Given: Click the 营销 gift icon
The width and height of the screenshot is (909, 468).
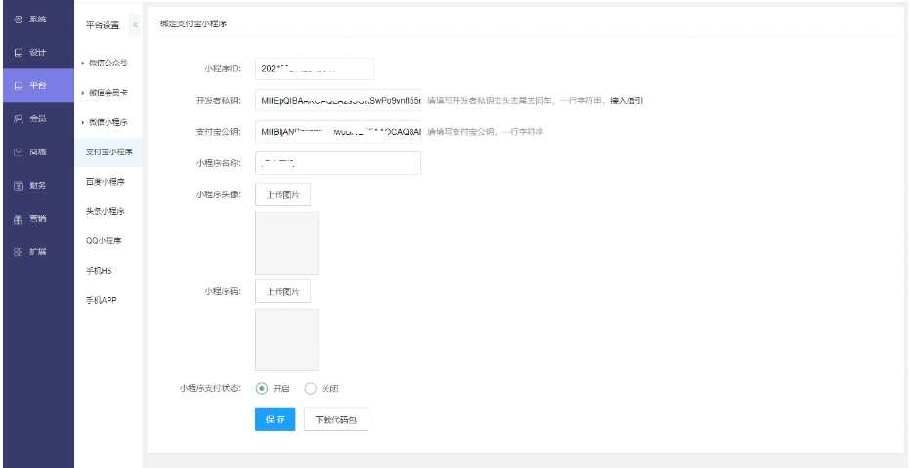Looking at the screenshot, I should pos(18,219).
